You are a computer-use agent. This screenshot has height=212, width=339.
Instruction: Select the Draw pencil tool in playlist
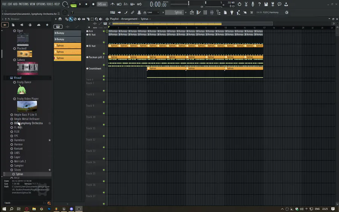[x=67, y=19]
